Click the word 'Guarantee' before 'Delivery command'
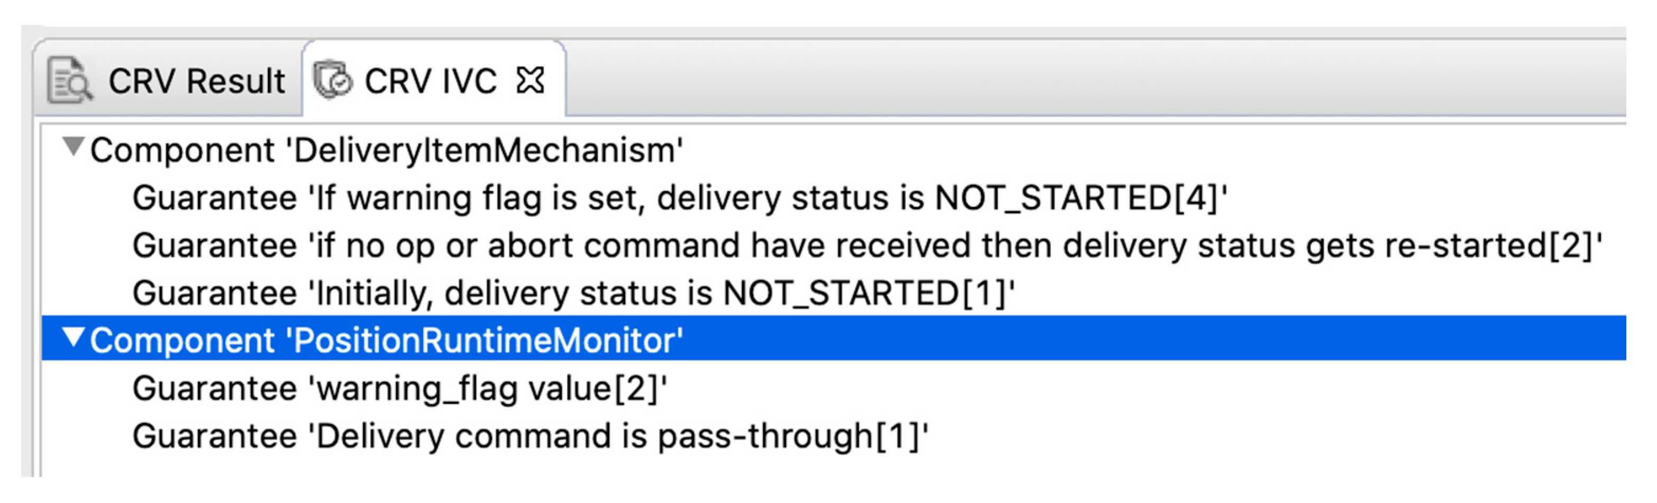 click(x=215, y=436)
